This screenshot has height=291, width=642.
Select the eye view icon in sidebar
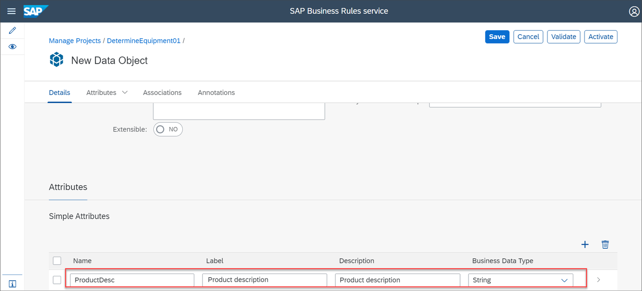12,47
